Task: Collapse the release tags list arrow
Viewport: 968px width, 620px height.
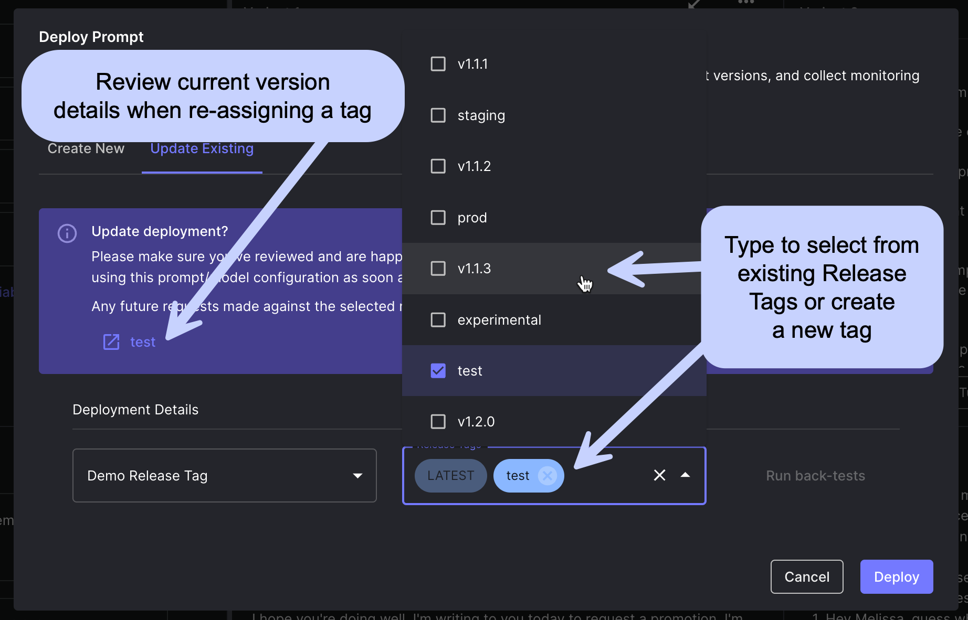Action: [x=685, y=475]
